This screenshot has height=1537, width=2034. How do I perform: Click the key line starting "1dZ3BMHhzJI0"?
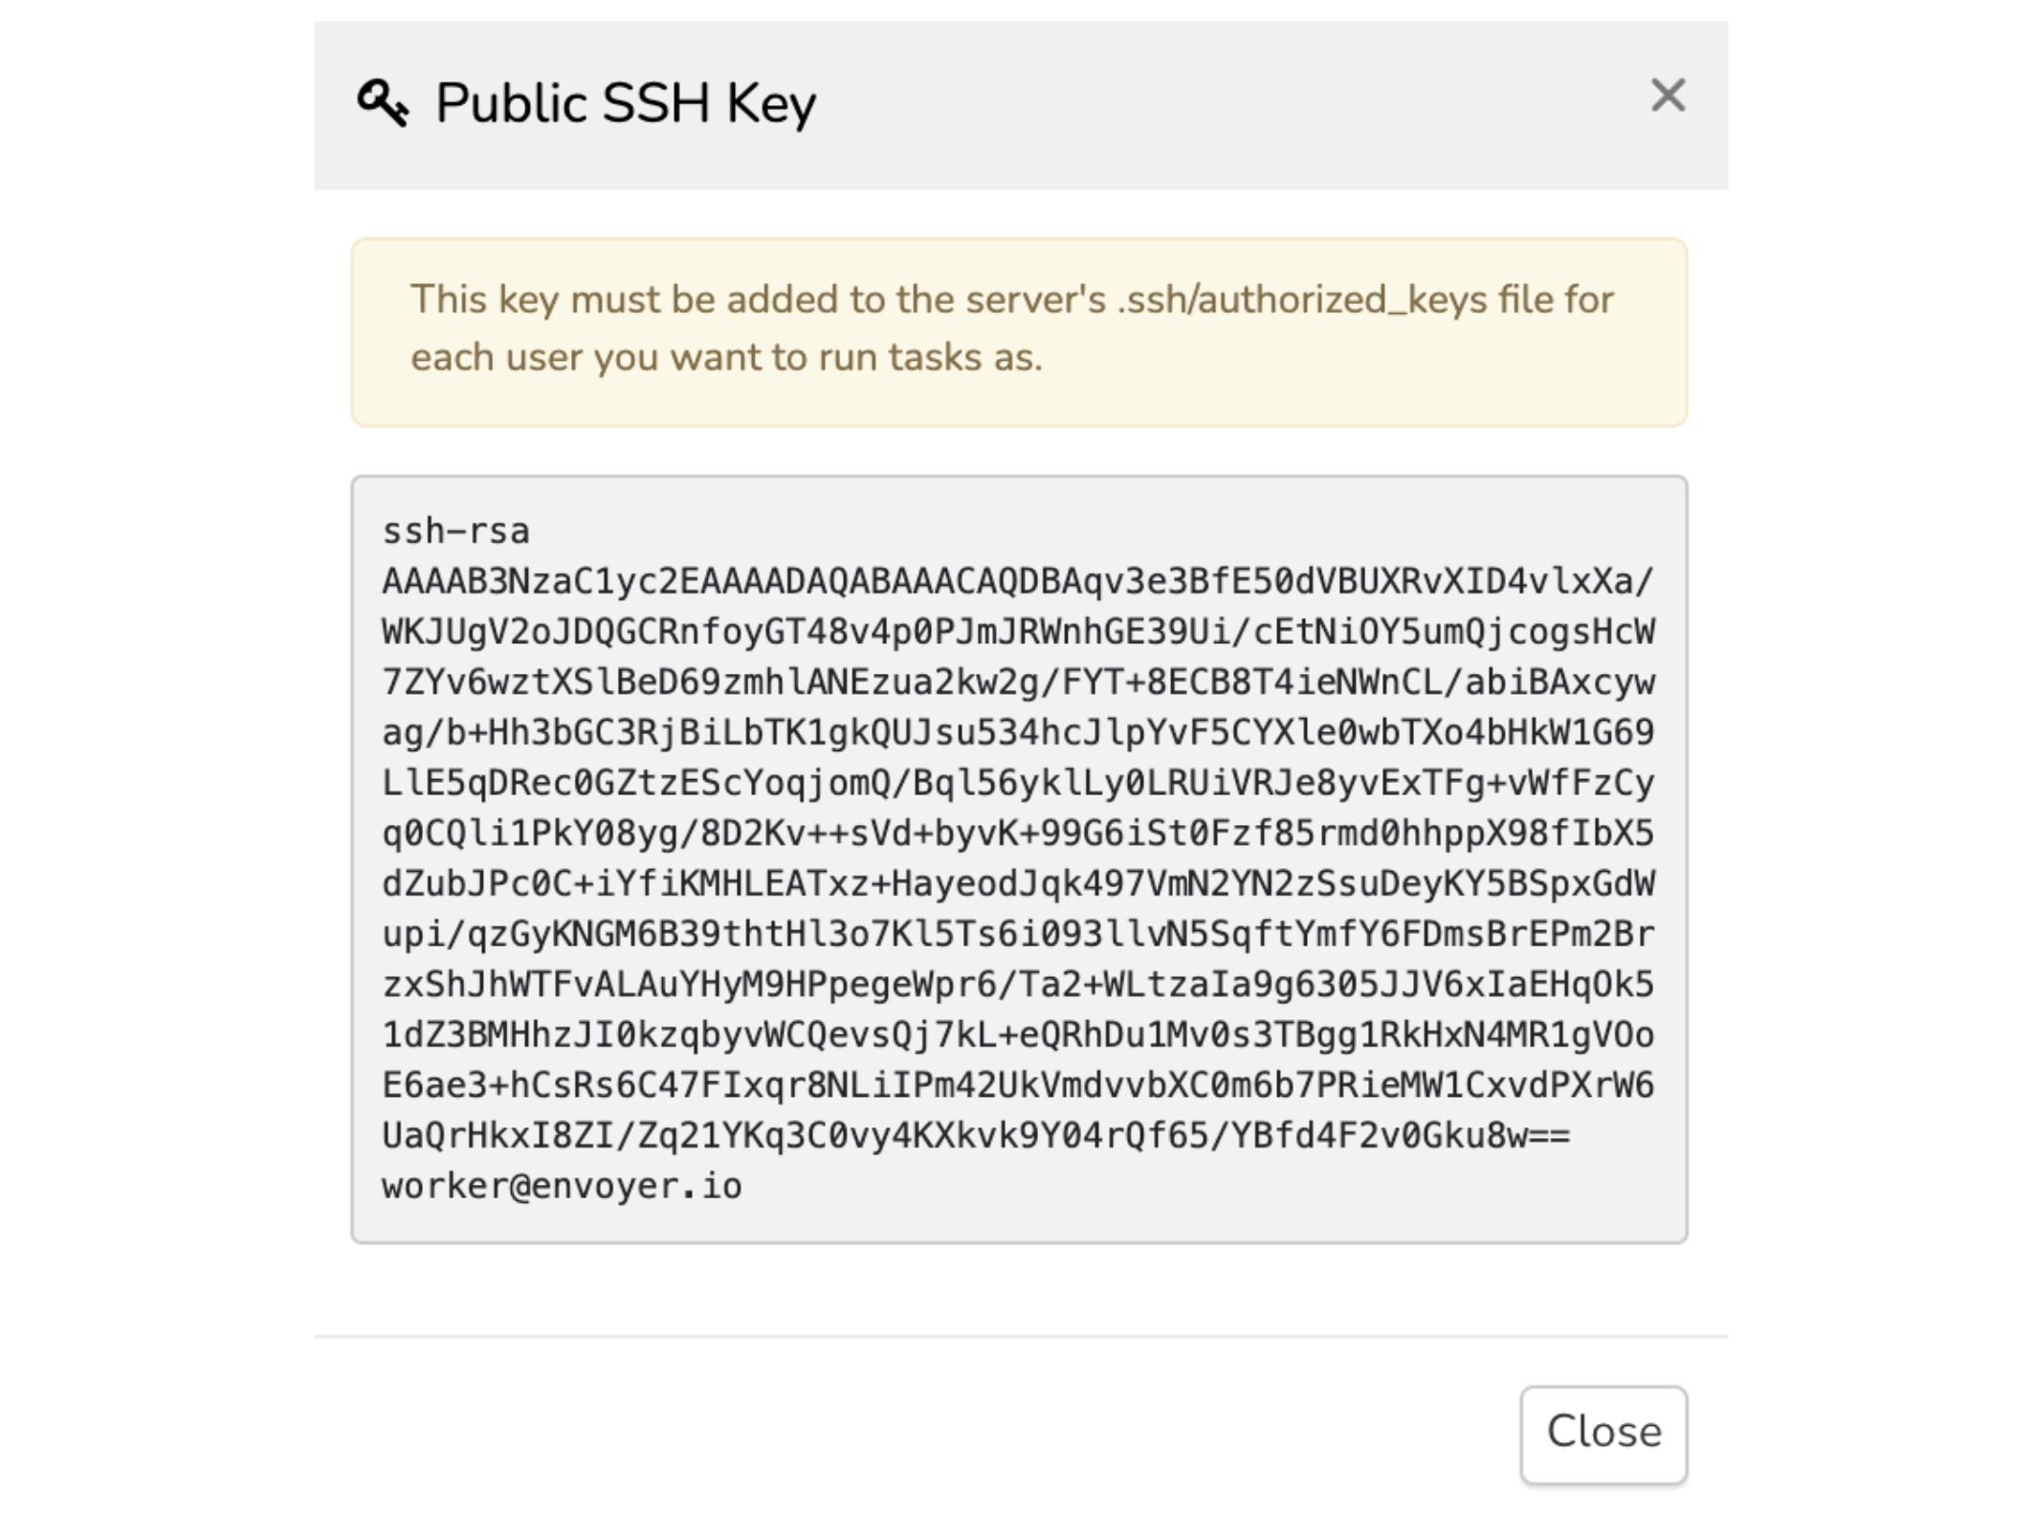coord(1018,1035)
